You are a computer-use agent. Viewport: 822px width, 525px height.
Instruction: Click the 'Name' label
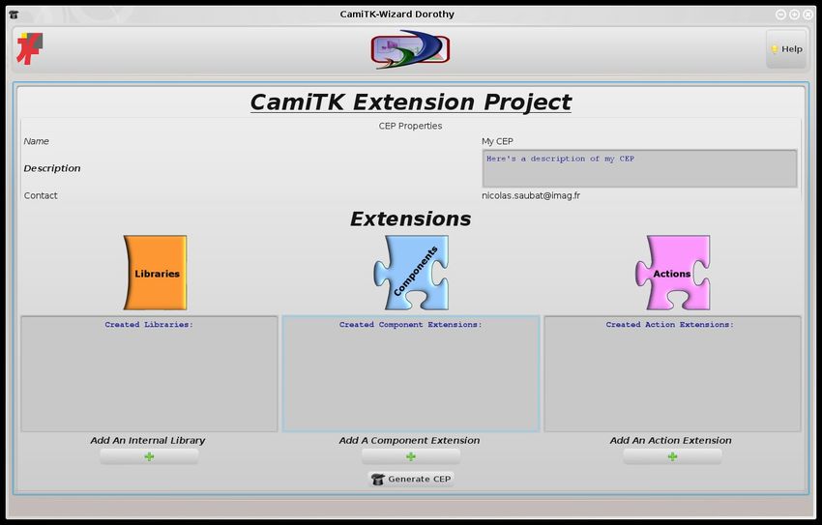[36, 141]
